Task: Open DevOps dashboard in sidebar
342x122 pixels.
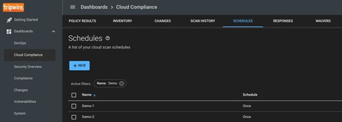Action: point(20,43)
